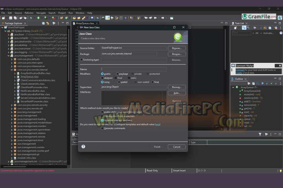Collapse the GramFileProject tree node
Image resolution: width=283 pixels, height=188 pixels.
(2, 27)
